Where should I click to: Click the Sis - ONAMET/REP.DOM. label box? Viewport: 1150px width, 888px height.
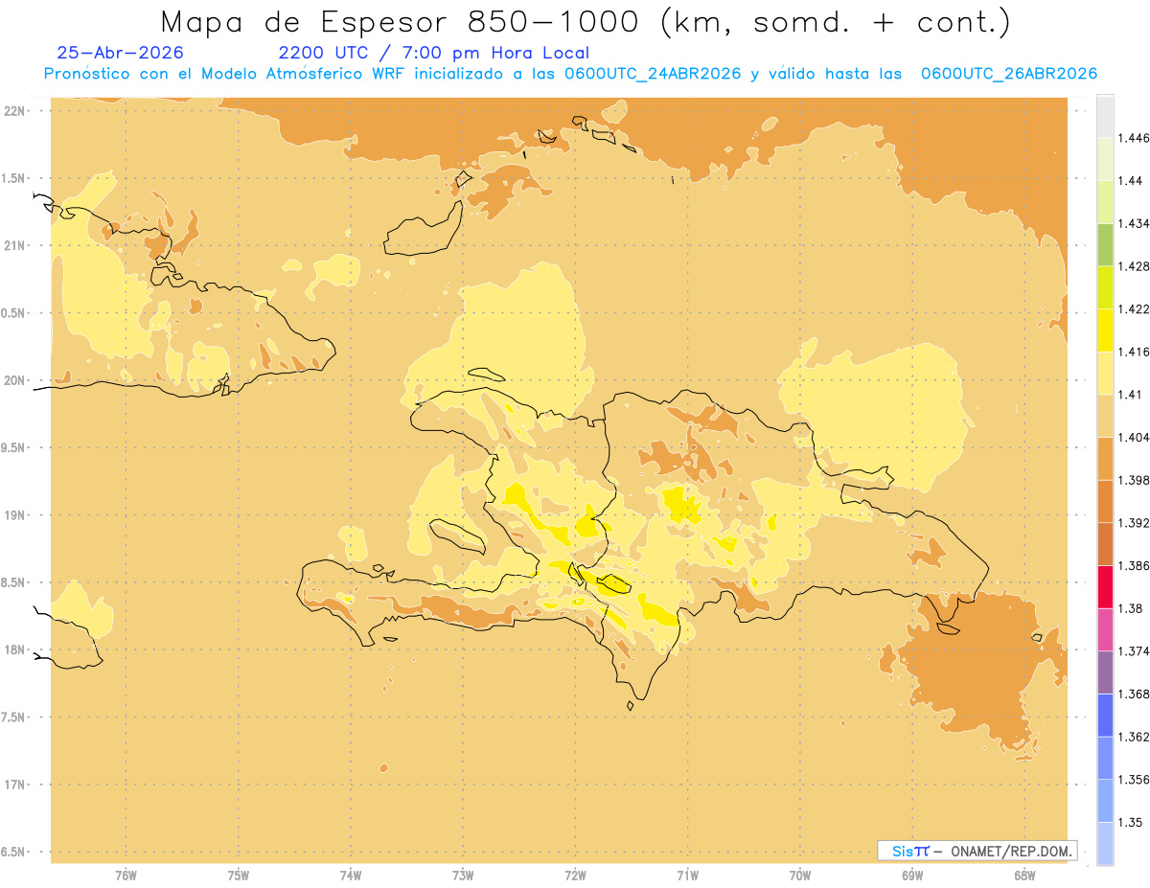[977, 851]
